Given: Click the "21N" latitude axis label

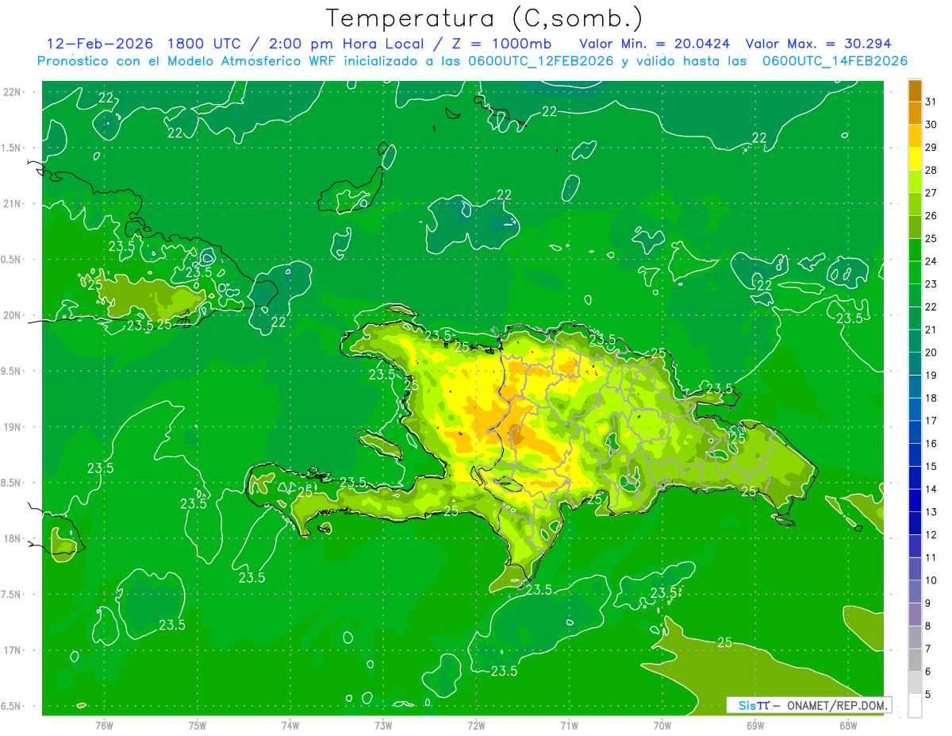Looking at the screenshot, I should pos(13,204).
